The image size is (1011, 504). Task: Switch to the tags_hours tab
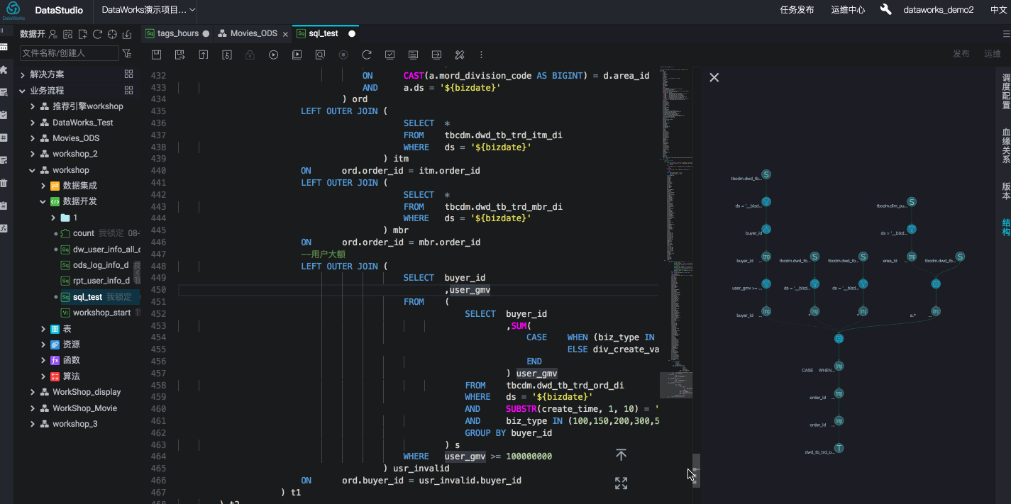point(177,33)
